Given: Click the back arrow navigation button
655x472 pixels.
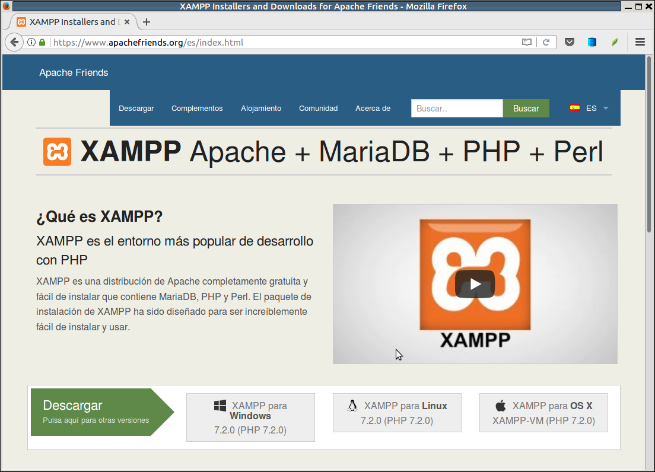Looking at the screenshot, I should [14, 42].
